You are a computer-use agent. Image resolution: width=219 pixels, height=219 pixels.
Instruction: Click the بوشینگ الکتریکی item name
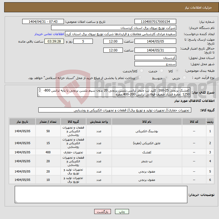pyautogui.click(x=147, y=131)
